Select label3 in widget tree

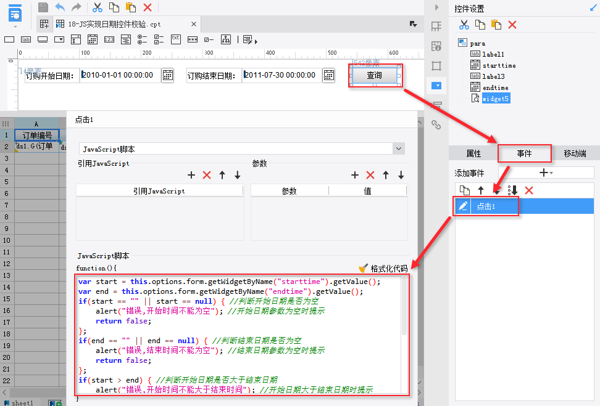tap(493, 76)
